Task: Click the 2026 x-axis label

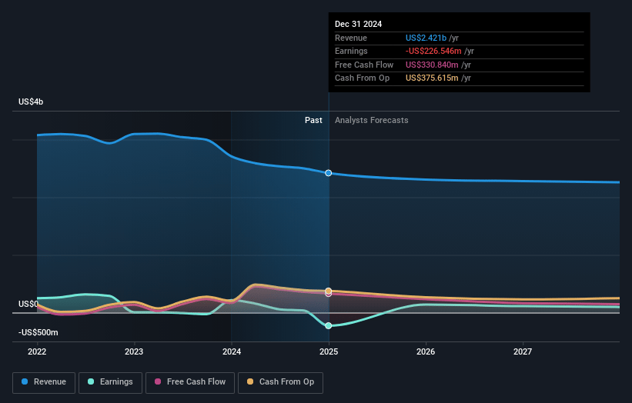Action: pos(426,352)
